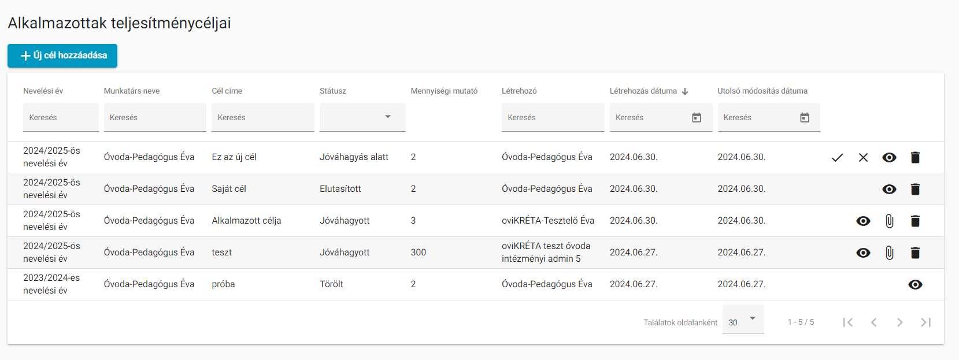Screen dimensions: 959x360
Task: Select the 'Saját cél' title cell
Action: click(x=229, y=189)
